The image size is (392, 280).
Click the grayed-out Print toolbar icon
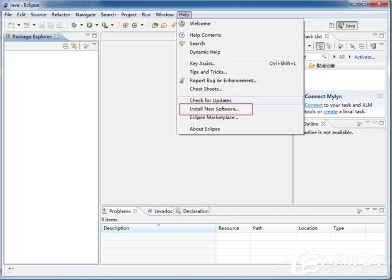coord(59,25)
